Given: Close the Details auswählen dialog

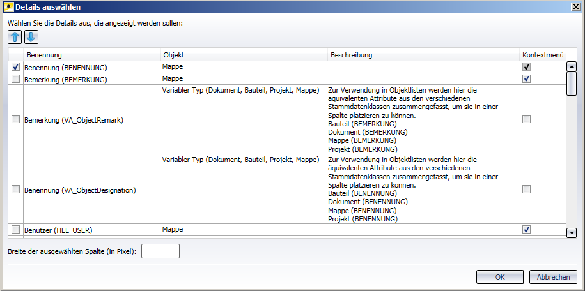Looking at the screenshot, I should (x=576, y=6).
